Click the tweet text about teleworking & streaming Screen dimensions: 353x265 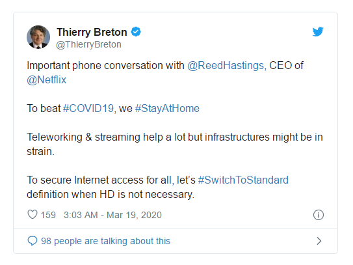pos(175,144)
